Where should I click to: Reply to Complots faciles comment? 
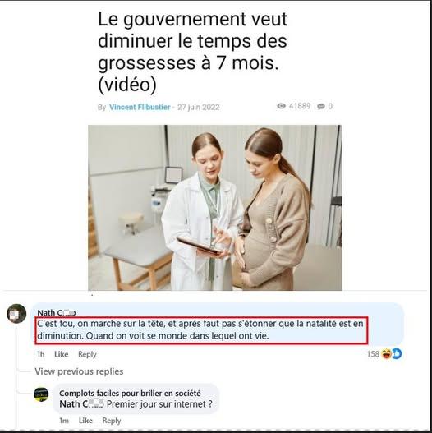pyautogui.click(x=112, y=421)
